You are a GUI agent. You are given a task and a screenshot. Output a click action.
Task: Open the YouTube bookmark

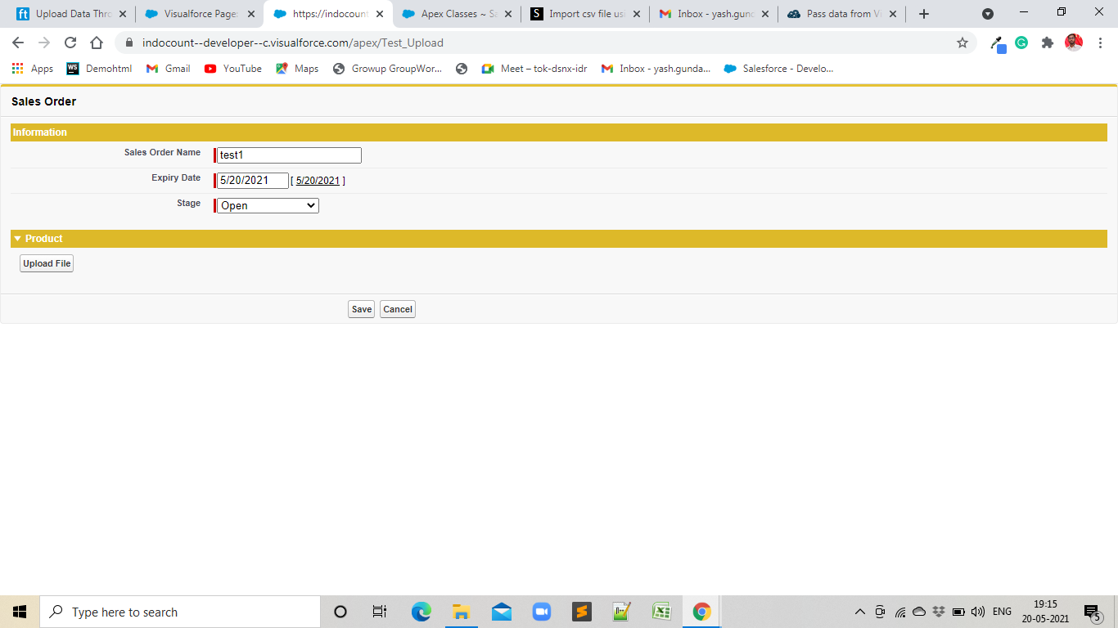point(233,69)
